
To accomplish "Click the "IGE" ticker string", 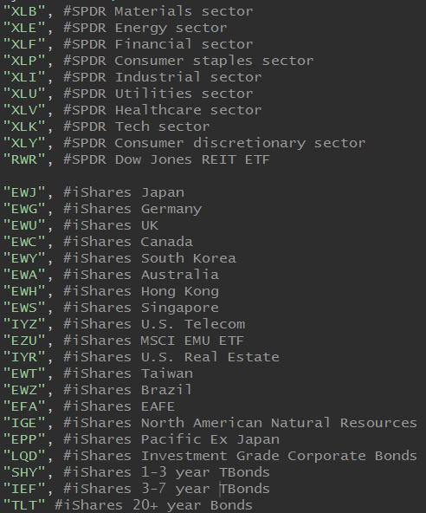I will click(24, 423).
